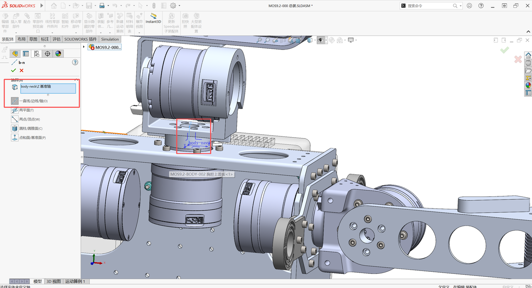
Task: Click the Instant3D tool in the ribbon
Action: [x=153, y=18]
